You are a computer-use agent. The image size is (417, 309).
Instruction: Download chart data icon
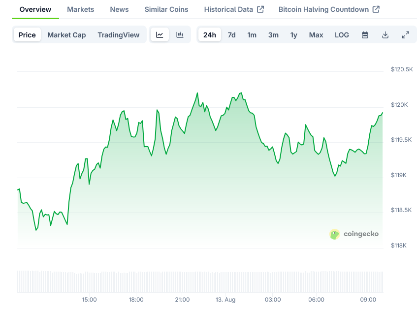pos(385,35)
